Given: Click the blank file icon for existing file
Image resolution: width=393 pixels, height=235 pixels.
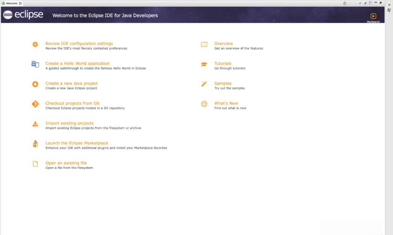Looking at the screenshot, I should 35,164.
